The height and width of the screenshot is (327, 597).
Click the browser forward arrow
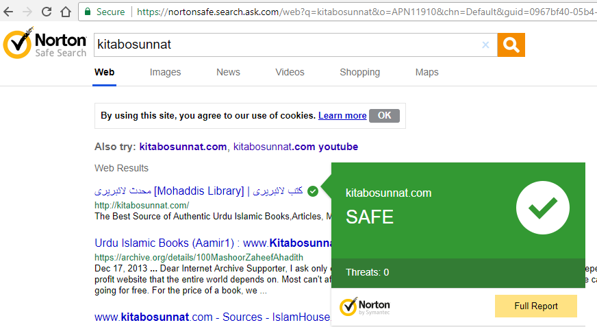pyautogui.click(x=27, y=12)
